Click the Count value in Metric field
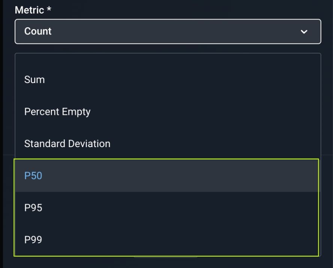 coord(38,31)
